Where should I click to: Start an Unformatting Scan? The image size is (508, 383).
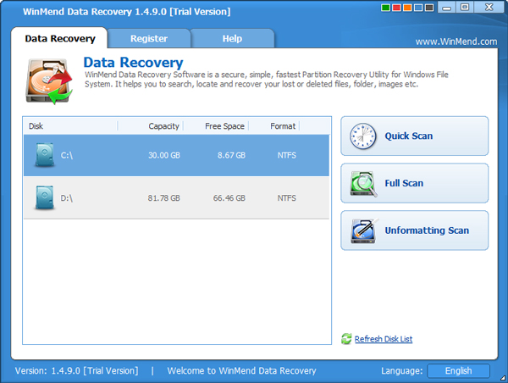click(414, 230)
